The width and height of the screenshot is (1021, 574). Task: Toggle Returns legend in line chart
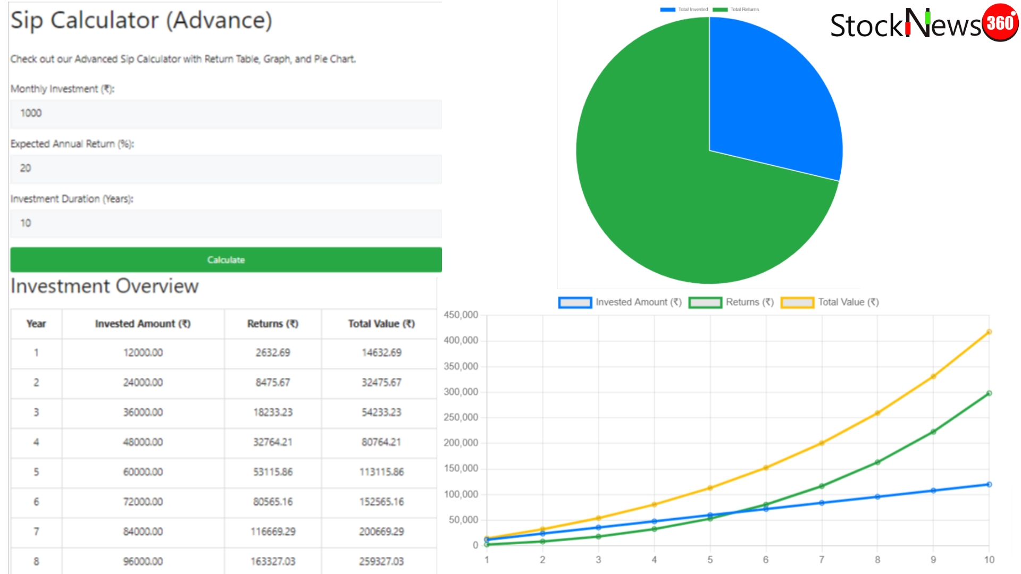click(x=731, y=302)
